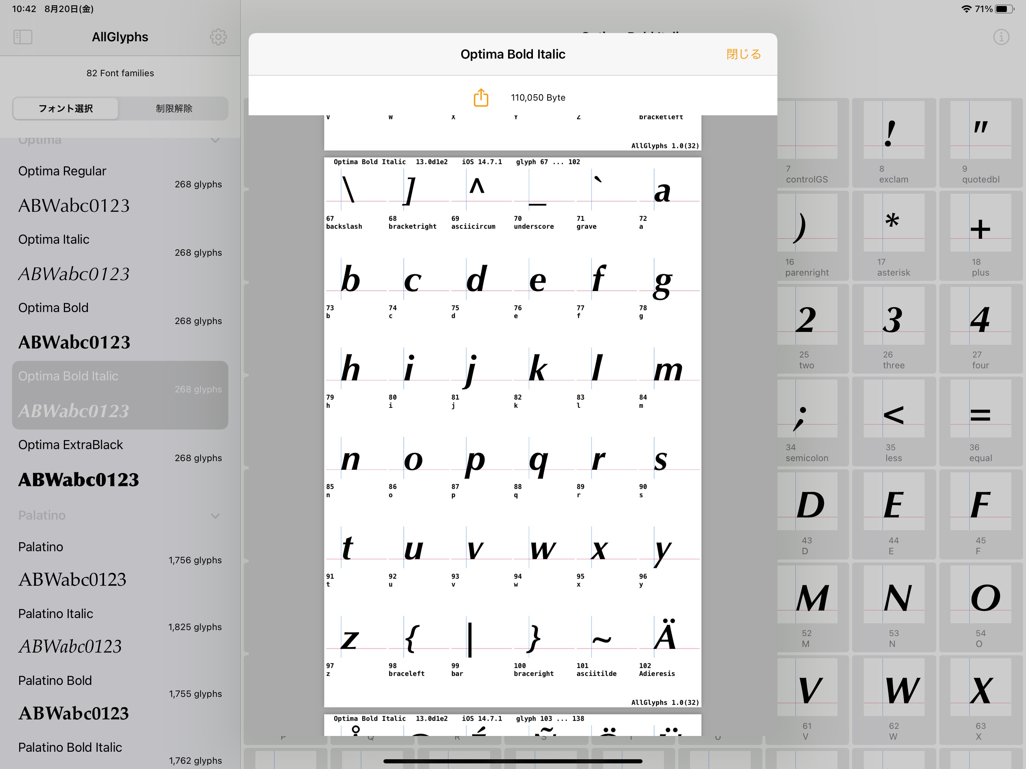
Task: Tap glyph 84 'm' in preview
Action: (x=669, y=378)
